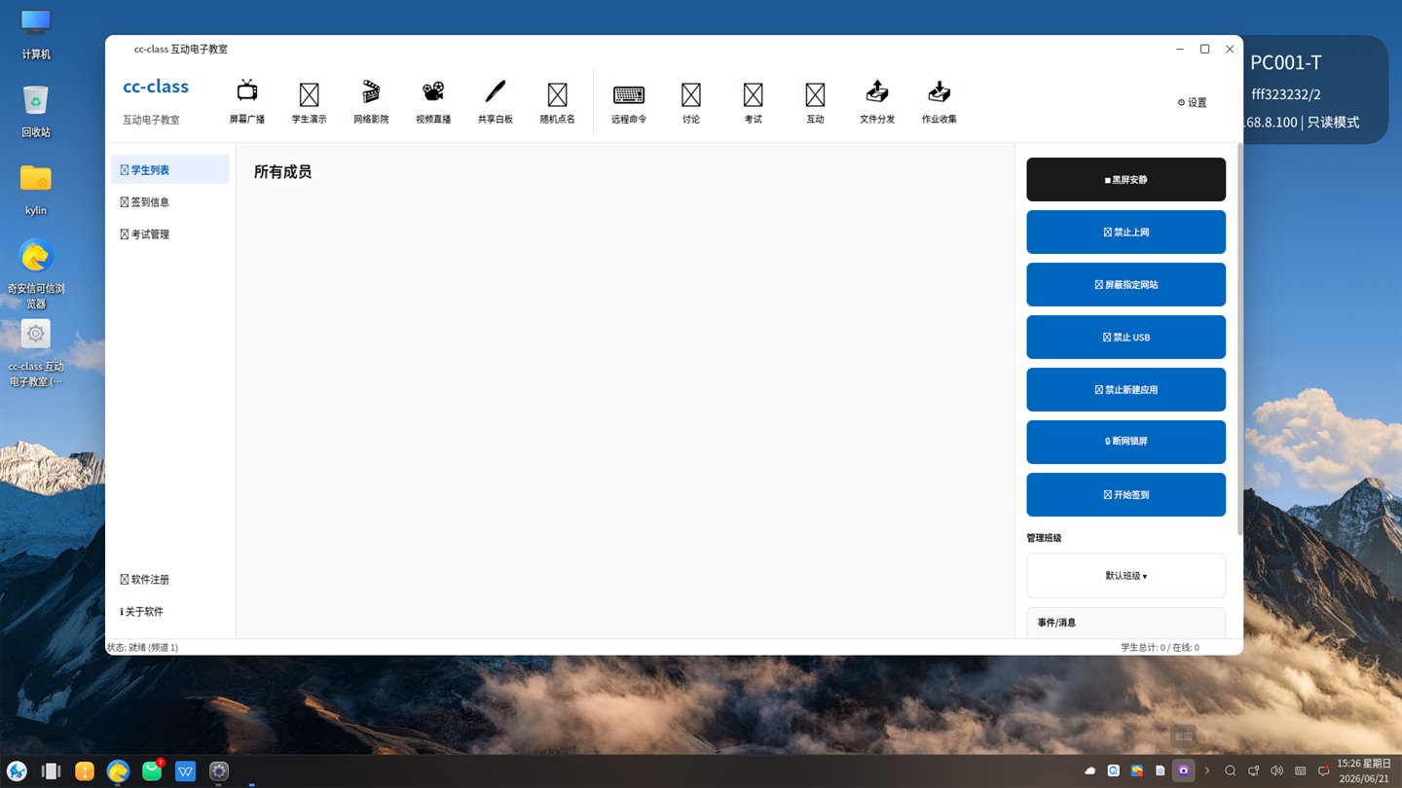Open cc-class 互动电子教室 desktop shortcut

point(36,353)
